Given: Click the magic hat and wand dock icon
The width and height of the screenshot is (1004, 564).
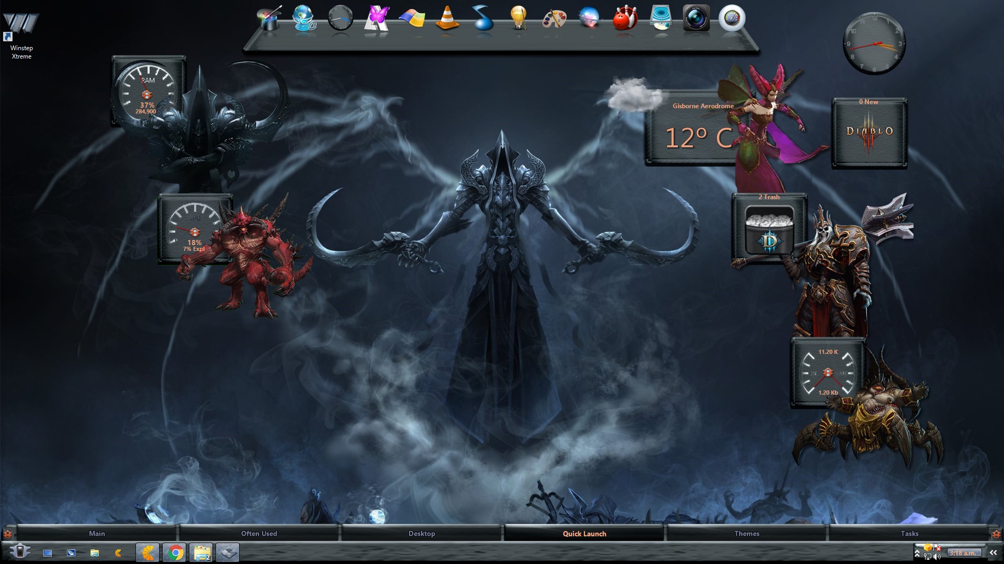Looking at the screenshot, I should (x=269, y=18).
